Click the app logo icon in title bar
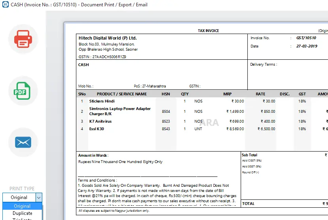The width and height of the screenshot is (328, 220). pyautogui.click(x=5, y=5)
